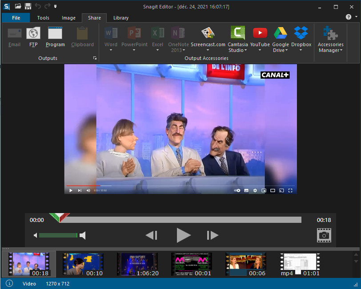Viewport: 361px width, 289px height.
Task: Open the Accessories Manager
Action: tap(331, 39)
